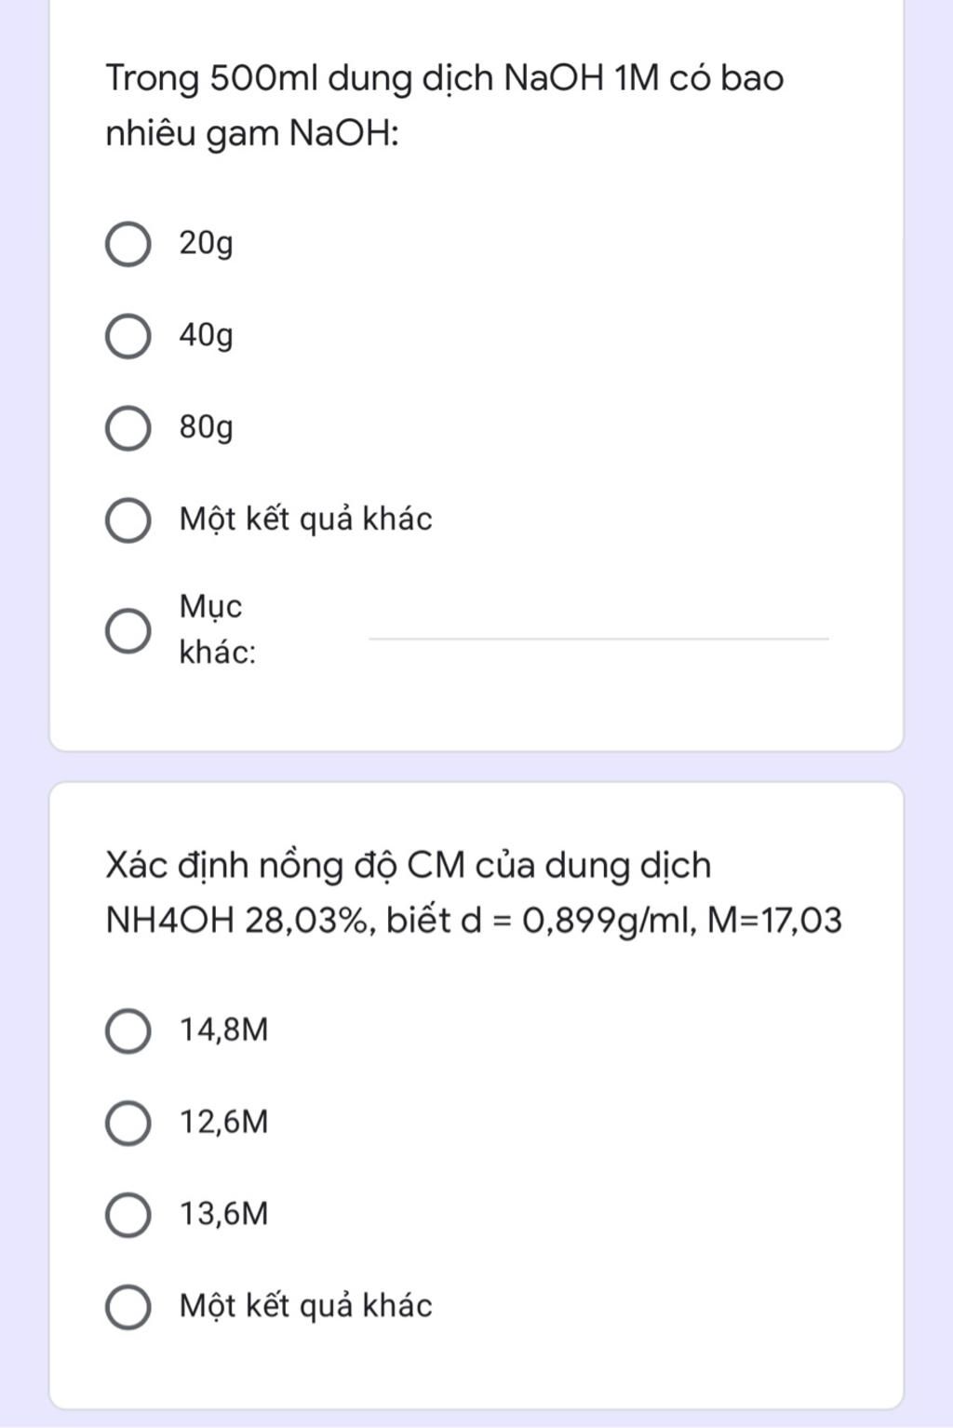Click the '20g' option label text
The width and height of the screenshot is (953, 1428).
[207, 244]
